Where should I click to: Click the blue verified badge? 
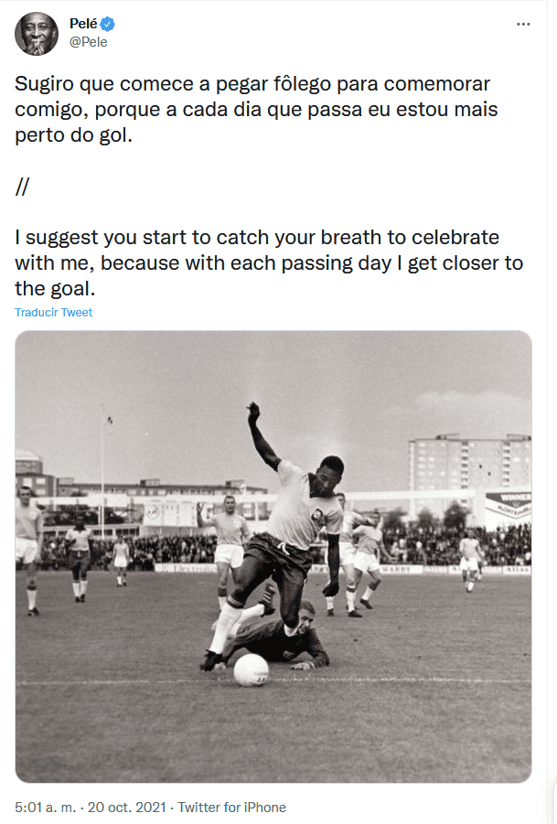click(x=108, y=23)
